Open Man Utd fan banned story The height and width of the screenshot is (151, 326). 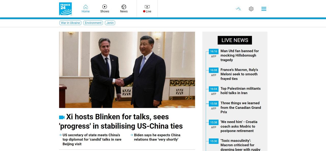coord(240,55)
